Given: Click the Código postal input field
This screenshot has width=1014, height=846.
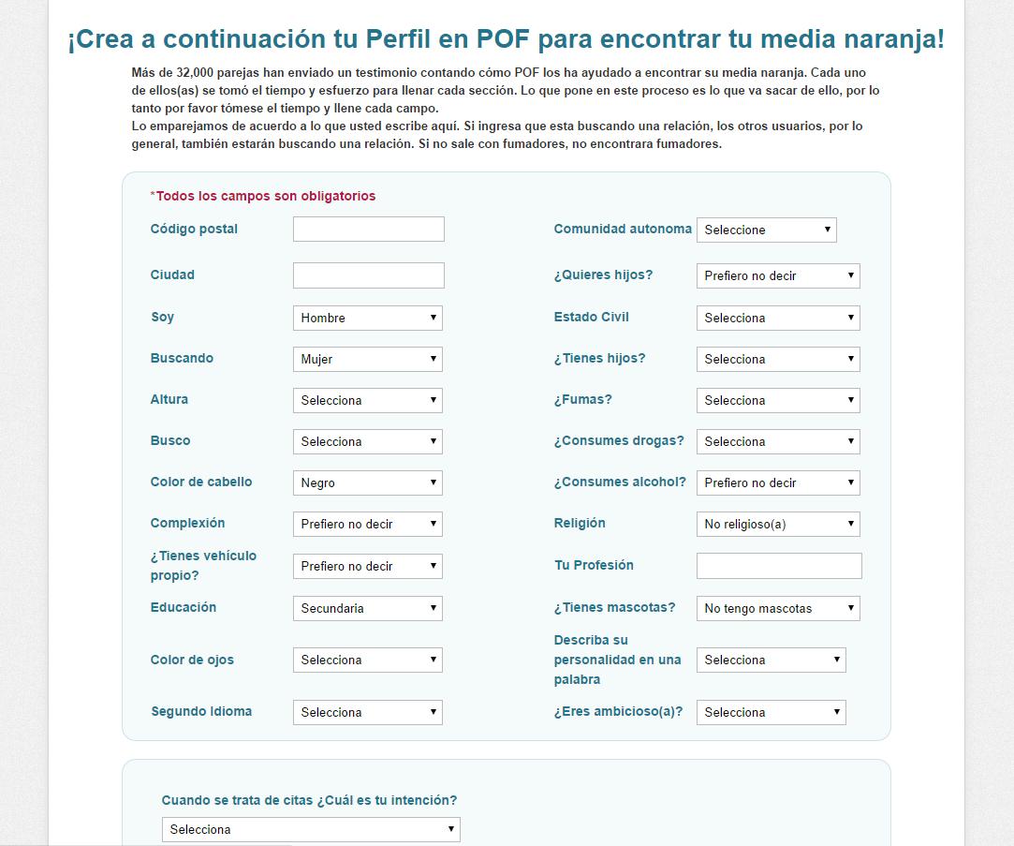Looking at the screenshot, I should (367, 229).
